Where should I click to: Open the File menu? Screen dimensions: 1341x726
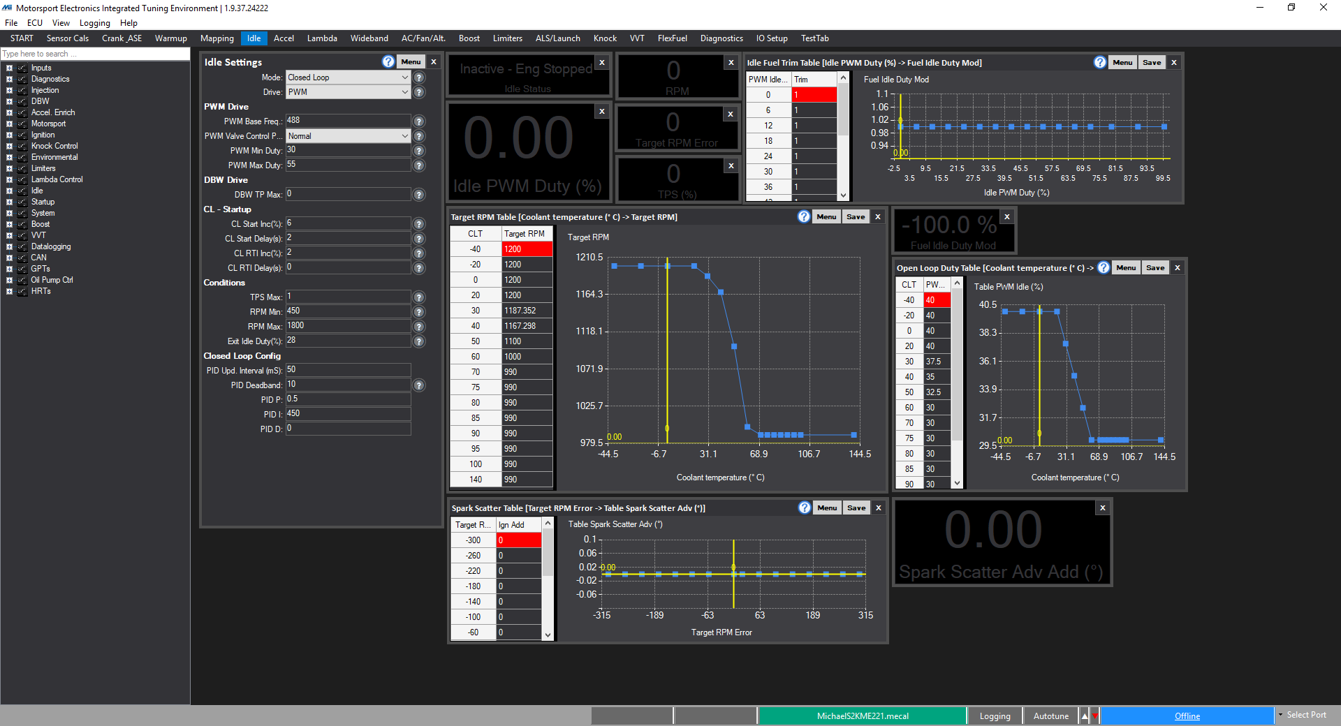coord(11,23)
